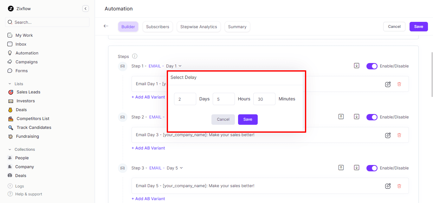Disable Step 3 using the Enable/Disable switch
This screenshot has width=433, height=203.
coord(372,168)
